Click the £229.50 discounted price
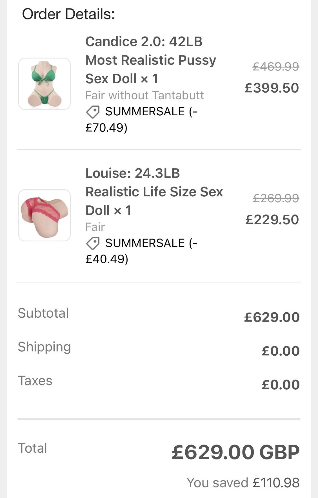 pyautogui.click(x=272, y=219)
